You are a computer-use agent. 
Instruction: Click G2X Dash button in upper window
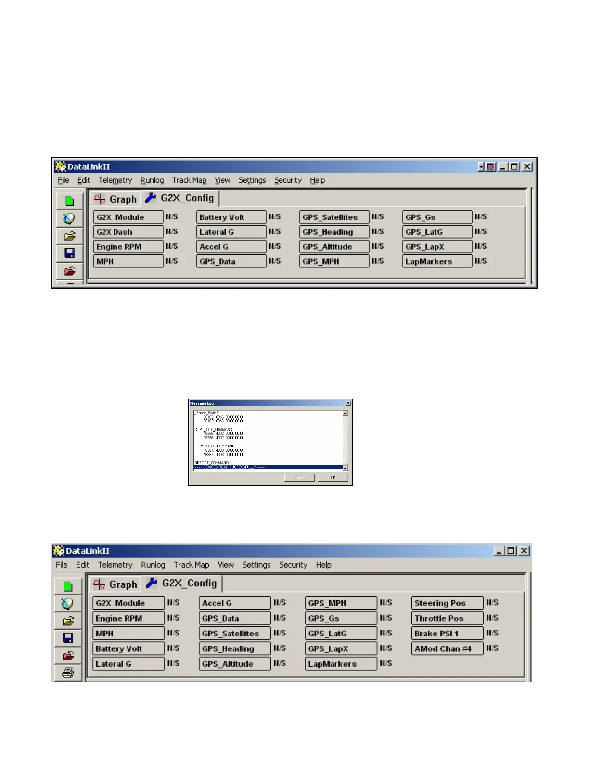(128, 232)
